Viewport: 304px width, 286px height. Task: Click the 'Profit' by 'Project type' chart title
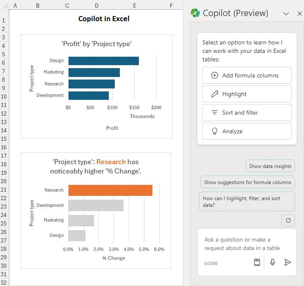97,44
